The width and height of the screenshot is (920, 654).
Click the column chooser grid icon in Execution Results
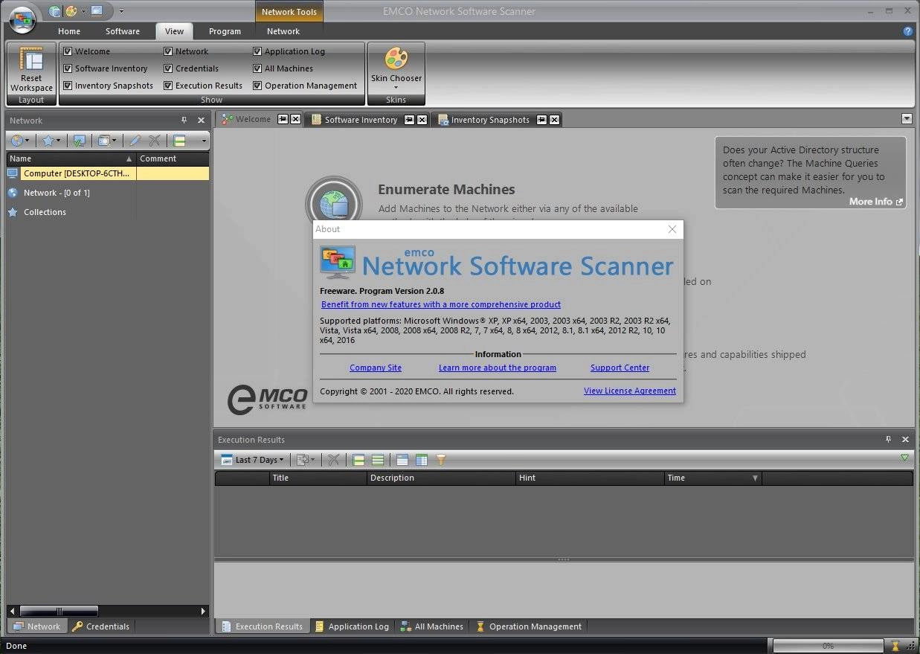pyautogui.click(x=422, y=460)
